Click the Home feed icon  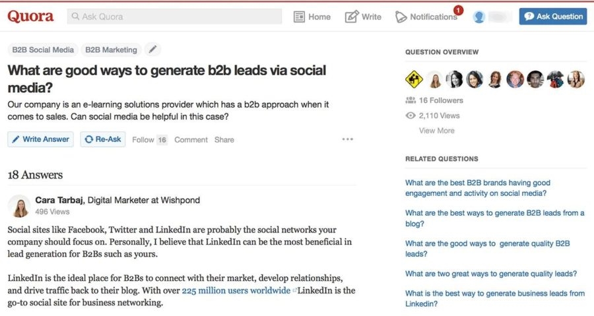pyautogui.click(x=300, y=16)
